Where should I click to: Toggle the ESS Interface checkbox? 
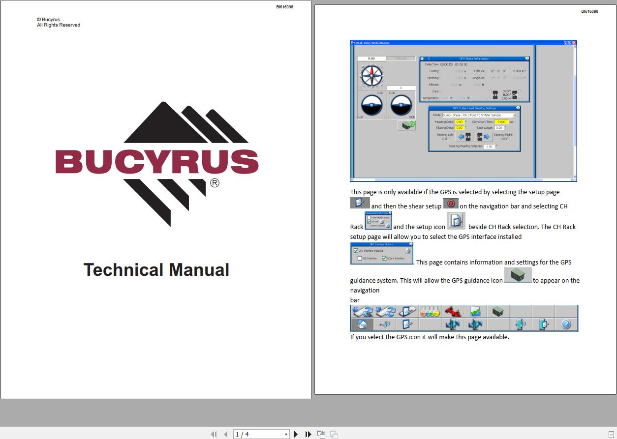360,258
